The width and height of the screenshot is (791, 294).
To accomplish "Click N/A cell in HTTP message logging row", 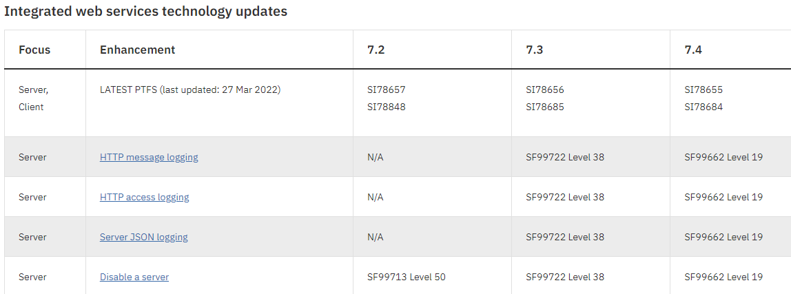I will (376, 158).
